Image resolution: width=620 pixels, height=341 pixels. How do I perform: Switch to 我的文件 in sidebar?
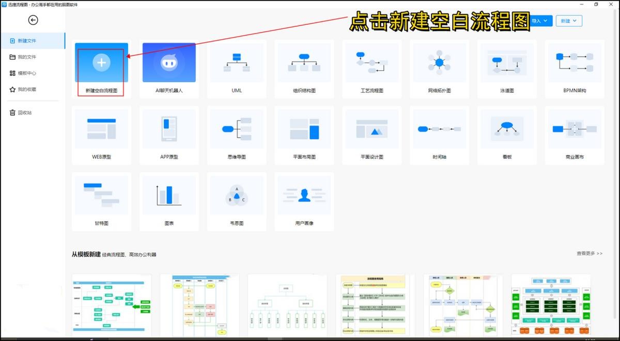click(27, 57)
